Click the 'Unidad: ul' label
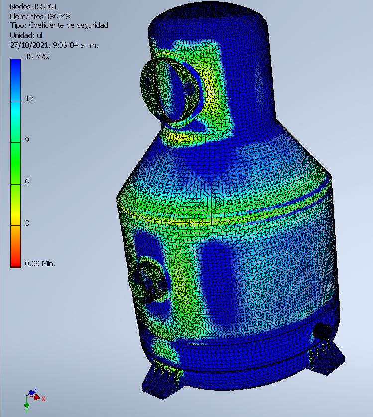Screen dimensions: 373x417 pos(26,35)
